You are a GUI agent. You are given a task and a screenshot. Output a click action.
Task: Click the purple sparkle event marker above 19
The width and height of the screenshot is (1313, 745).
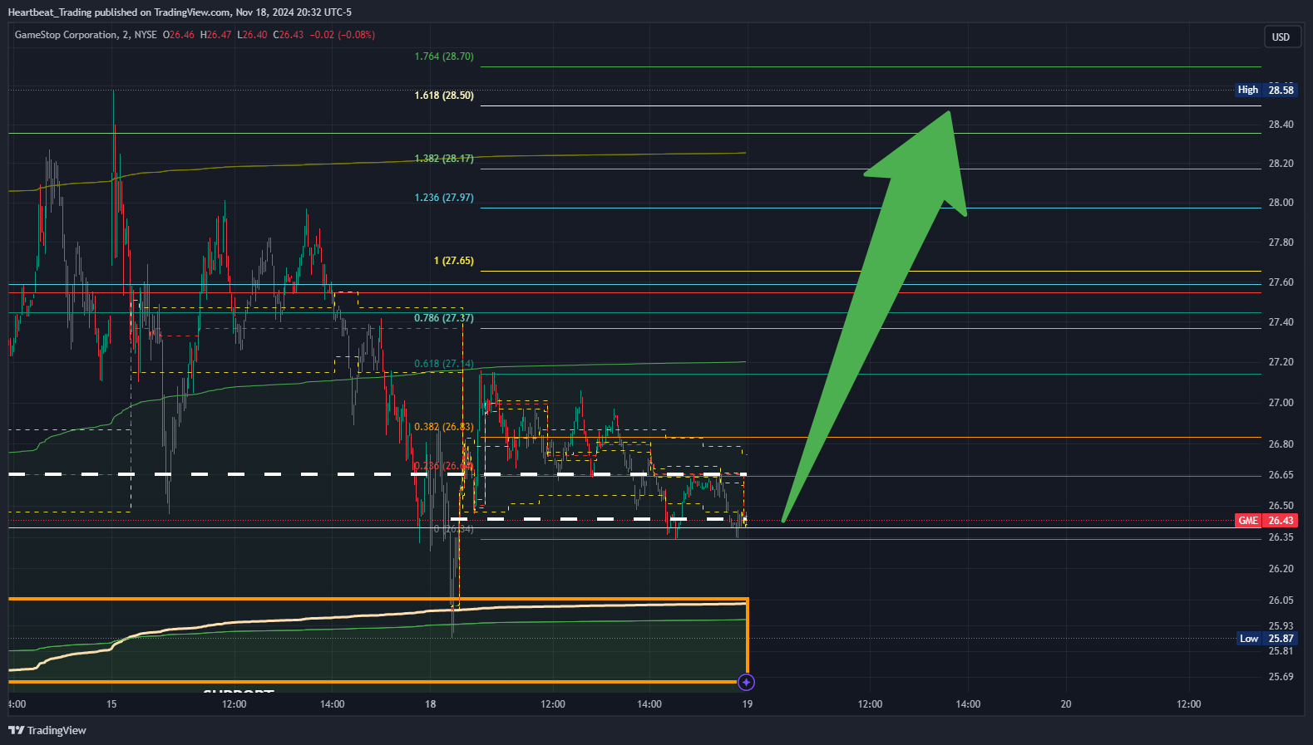(x=747, y=682)
